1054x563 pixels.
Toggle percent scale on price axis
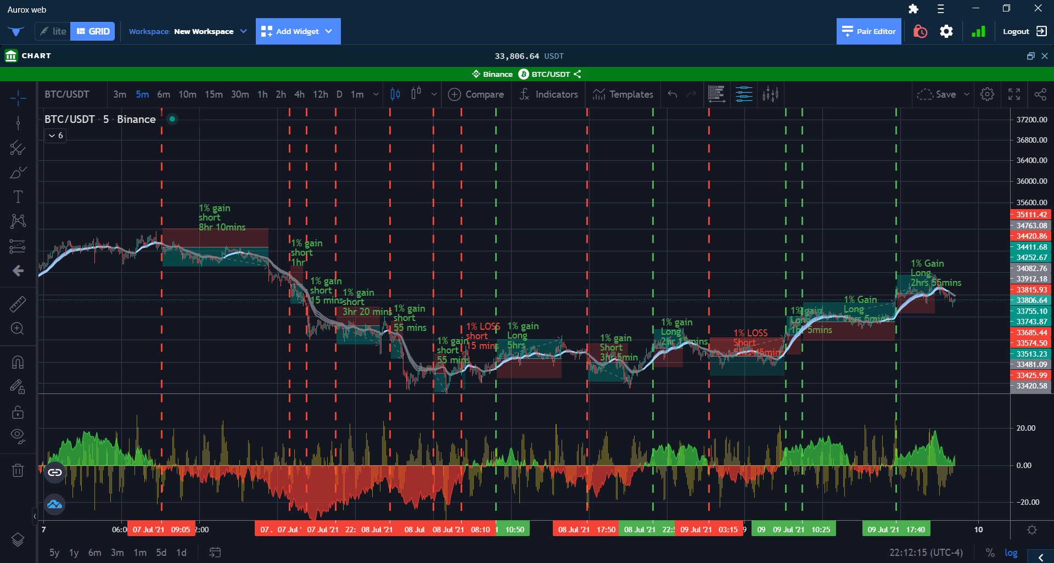click(990, 553)
